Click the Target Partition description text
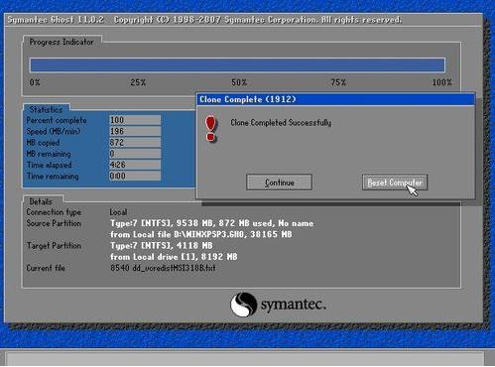This screenshot has height=367, width=495. (x=174, y=251)
